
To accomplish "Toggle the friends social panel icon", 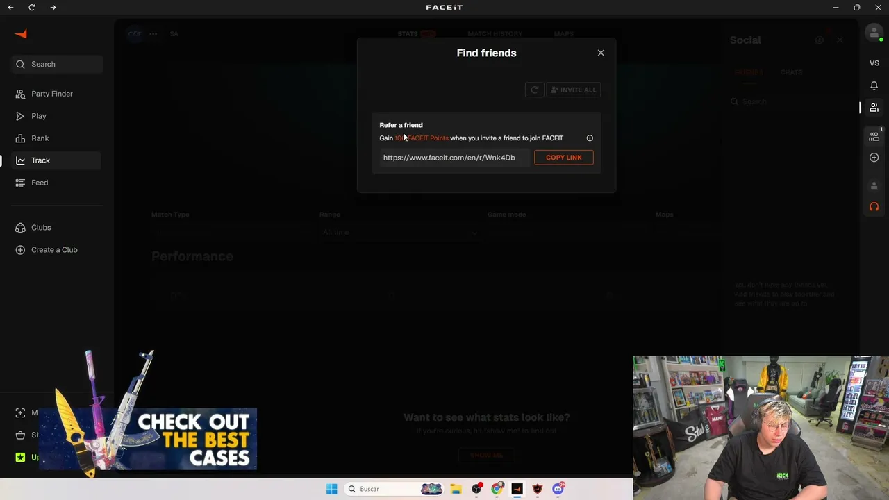I will [x=874, y=108].
